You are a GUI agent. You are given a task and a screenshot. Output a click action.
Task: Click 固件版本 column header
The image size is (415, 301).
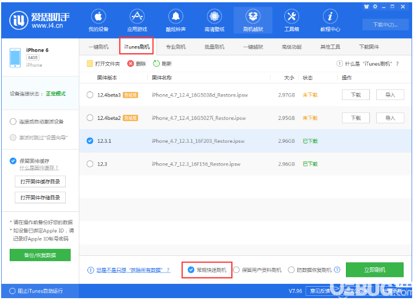coord(107,78)
